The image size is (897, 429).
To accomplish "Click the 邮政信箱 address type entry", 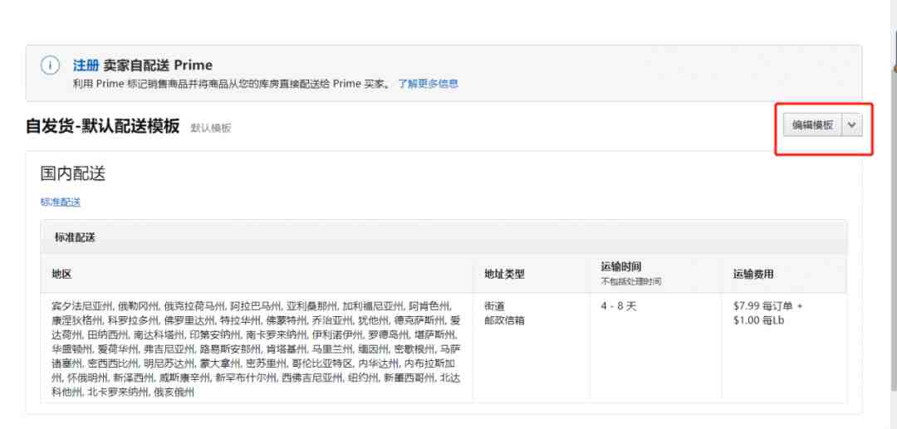I will pos(505,320).
